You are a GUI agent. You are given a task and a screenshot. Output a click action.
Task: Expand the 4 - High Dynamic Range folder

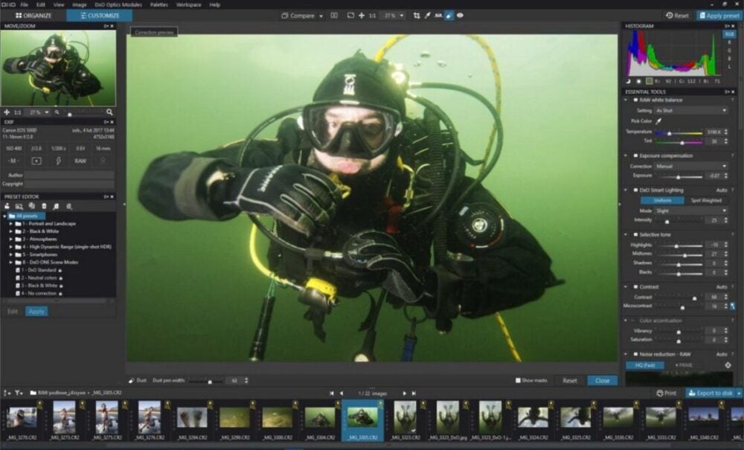tap(11, 247)
